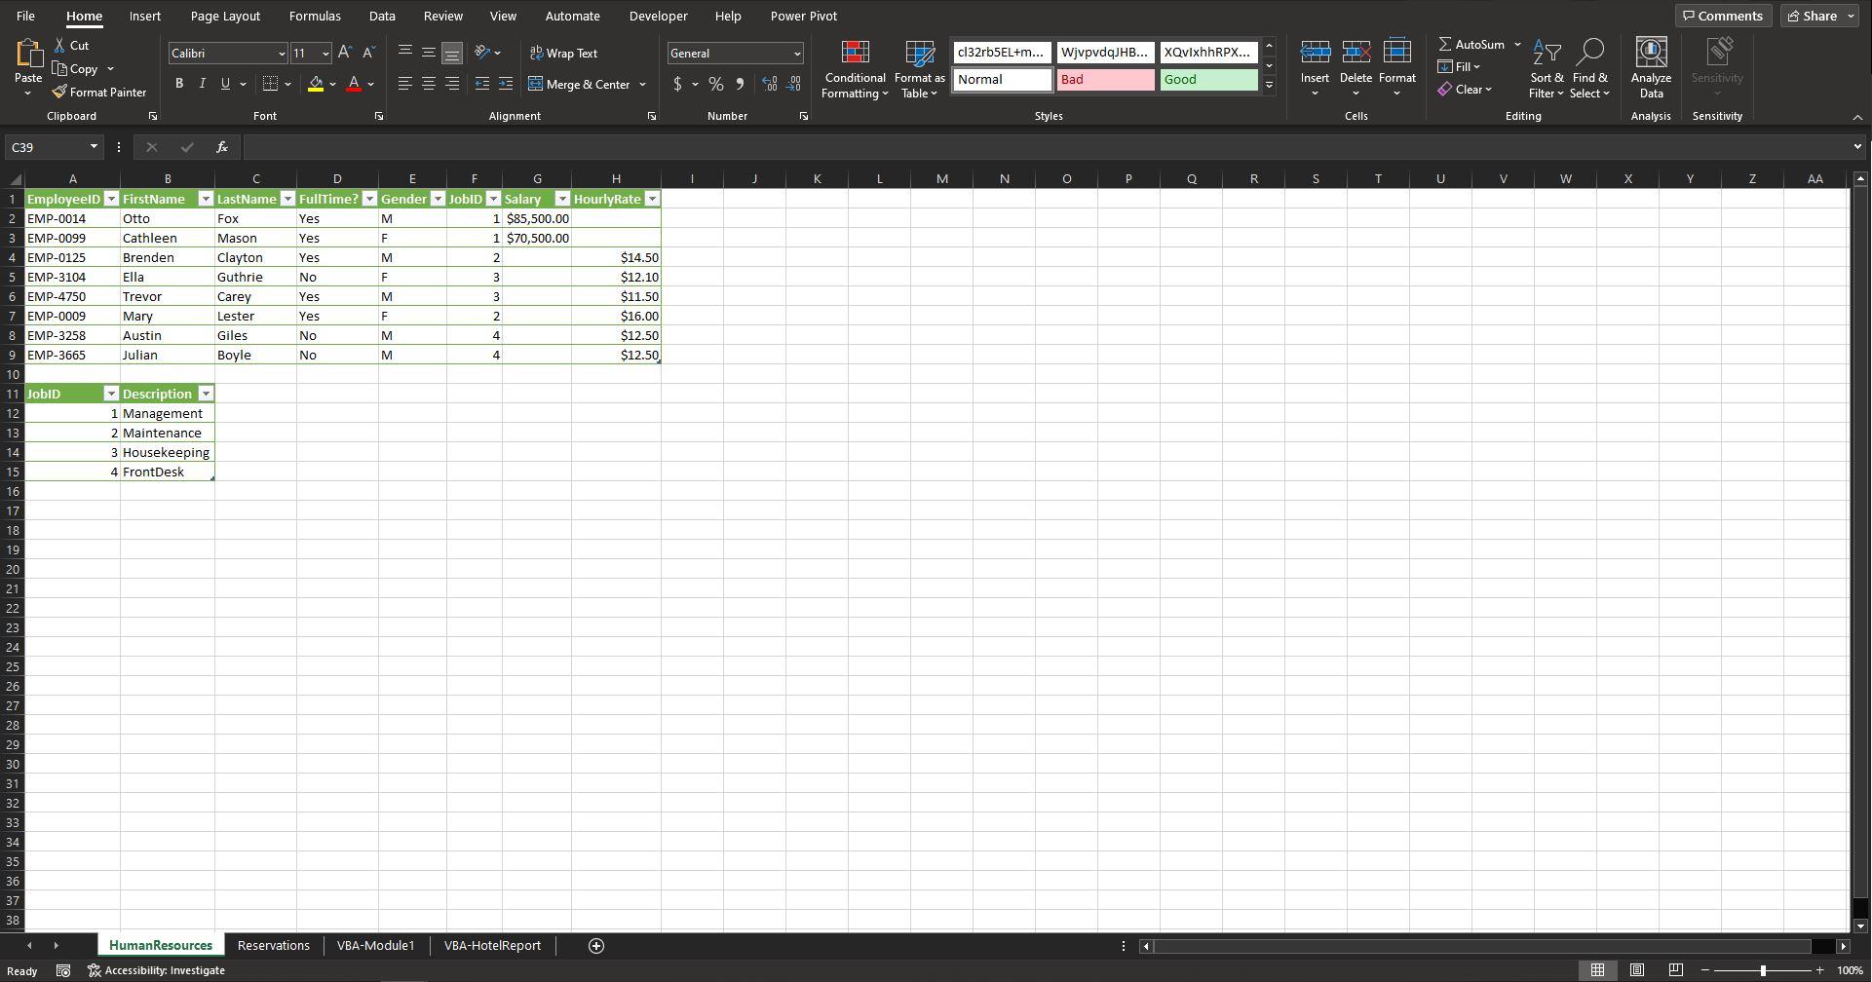Open the Salary column filter dropdown
Viewport: 1872px width, 982px height.
[x=563, y=199]
